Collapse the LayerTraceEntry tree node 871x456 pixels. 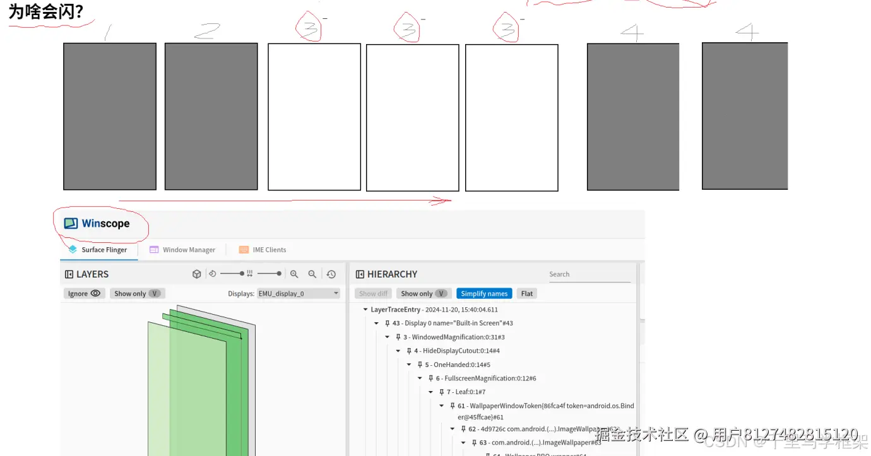[365, 310]
